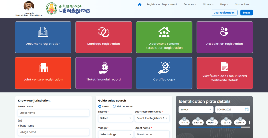Open Joint venture registration building icon

click(43, 68)
